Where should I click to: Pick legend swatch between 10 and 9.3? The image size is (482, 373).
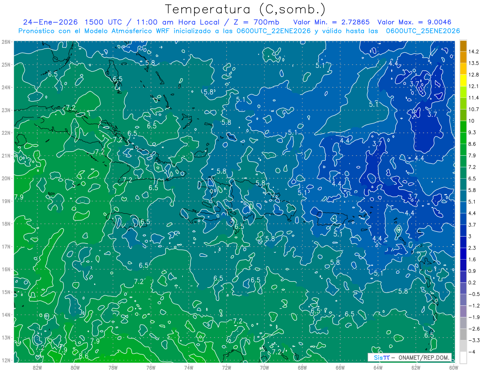pyautogui.click(x=463, y=126)
